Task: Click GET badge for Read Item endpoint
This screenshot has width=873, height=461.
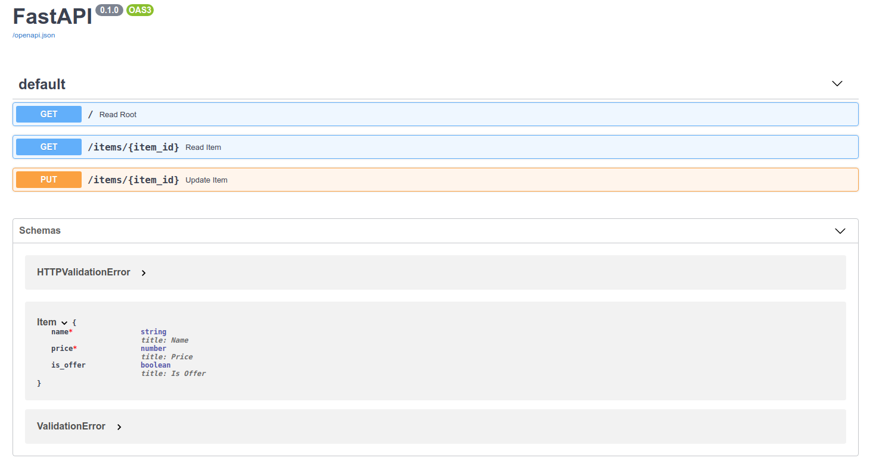Action: [49, 147]
